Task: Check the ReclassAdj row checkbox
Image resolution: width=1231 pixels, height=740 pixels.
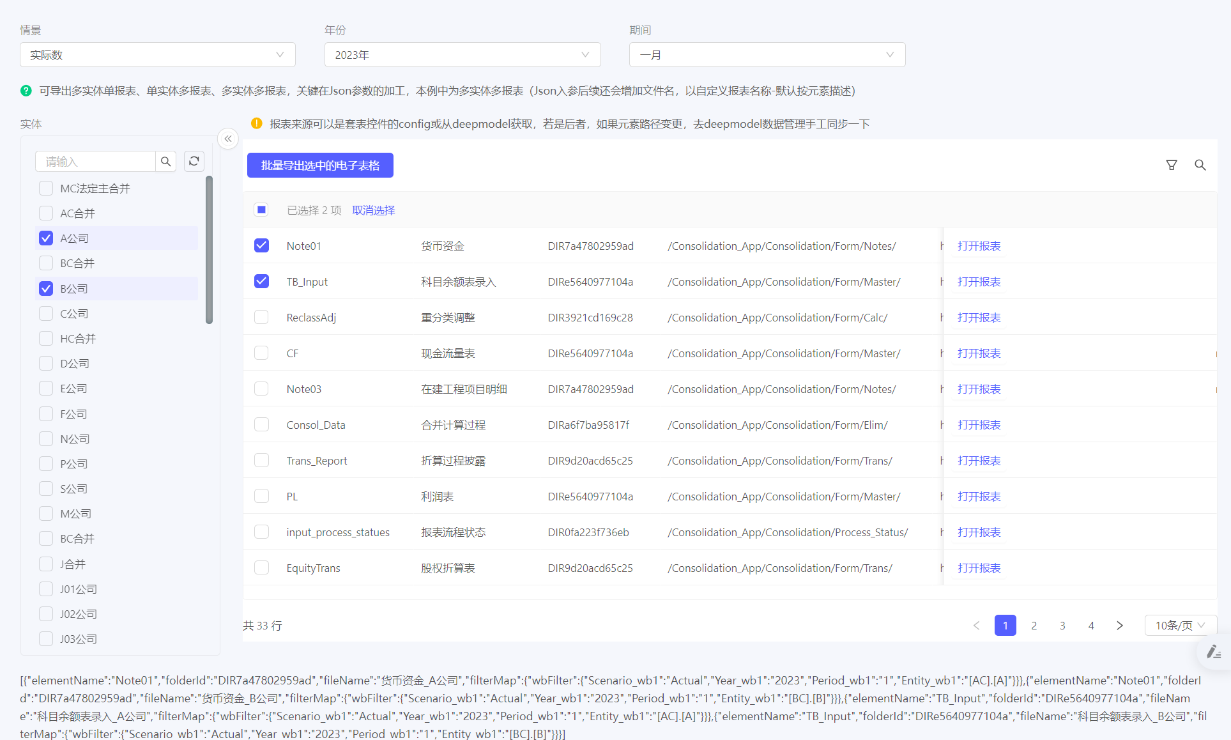Action: coord(261,318)
